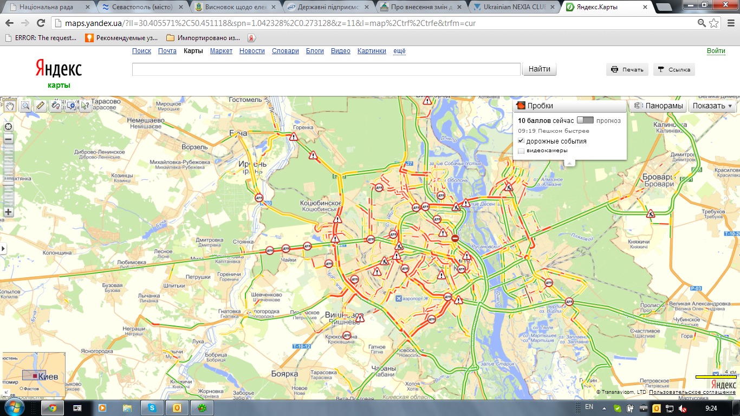Zoom in with the plus button
The width and height of the screenshot is (740, 416).
[x=8, y=212]
